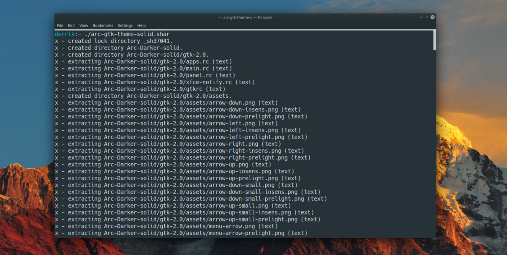This screenshot has width=507, height=255.
Task: Maximize Konsole using the up chevron icon
Action: click(426, 17)
